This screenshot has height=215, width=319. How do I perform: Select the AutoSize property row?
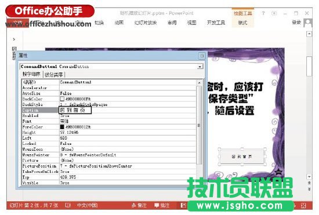pos(109,93)
